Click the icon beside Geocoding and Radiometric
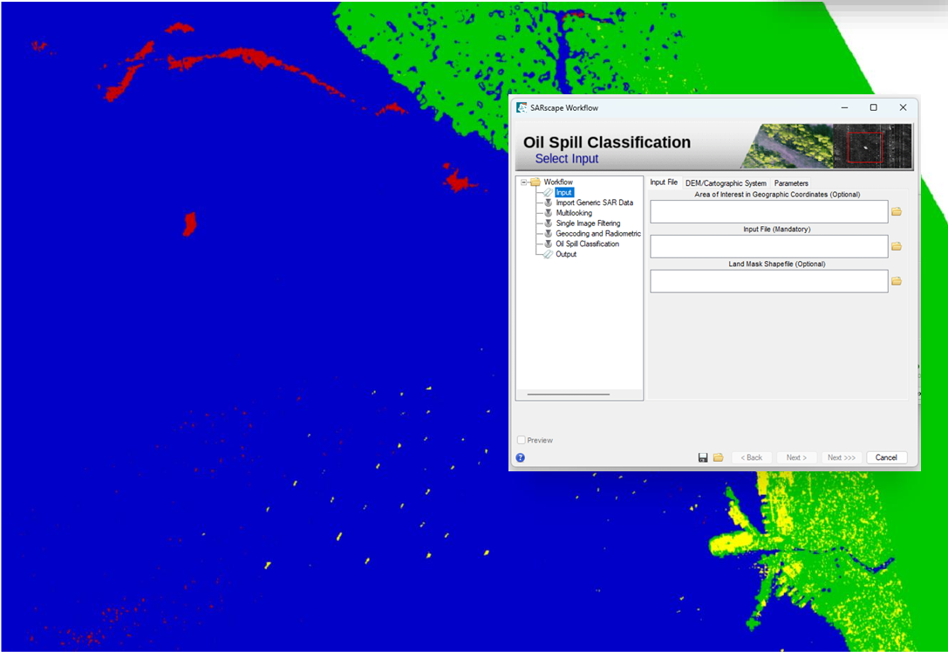The image size is (948, 652). click(x=549, y=233)
